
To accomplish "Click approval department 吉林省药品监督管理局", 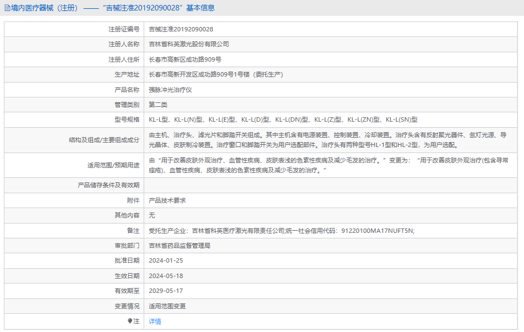I will pyautogui.click(x=179, y=246).
